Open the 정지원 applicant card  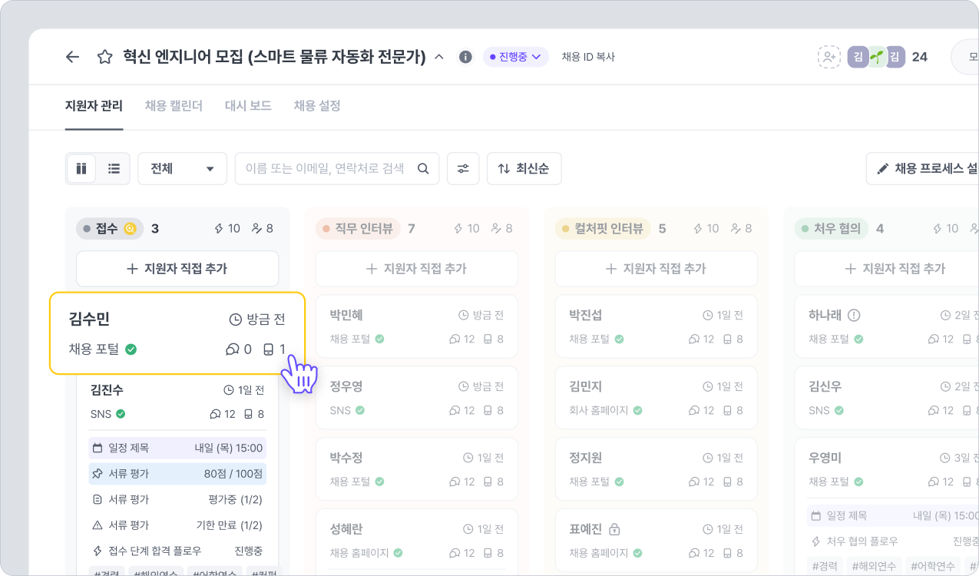coord(657,469)
